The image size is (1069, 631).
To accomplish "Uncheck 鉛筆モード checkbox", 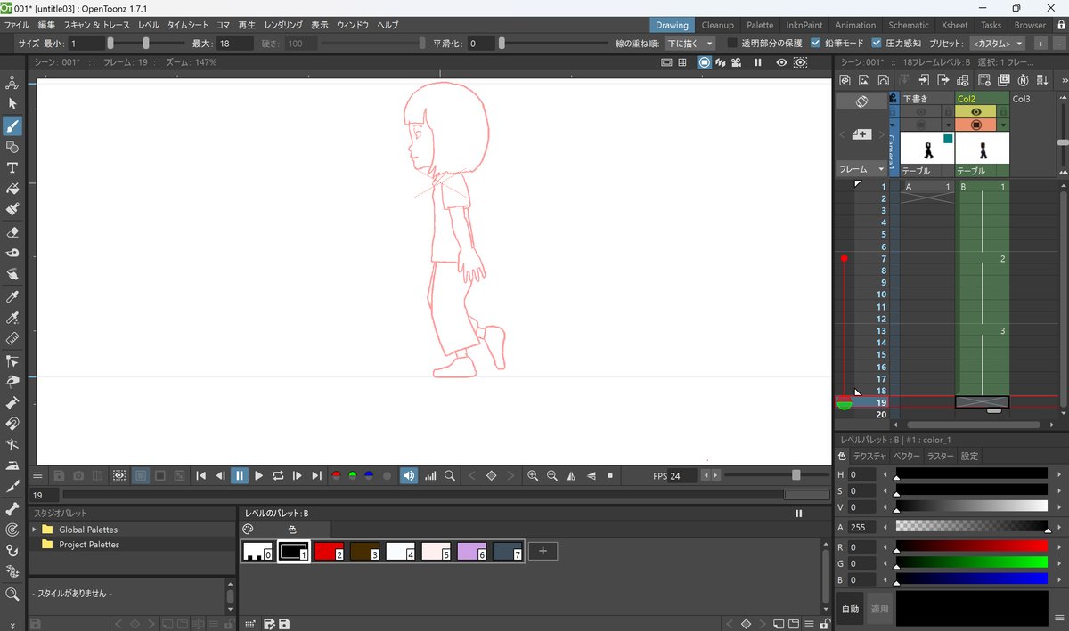I will (x=816, y=43).
